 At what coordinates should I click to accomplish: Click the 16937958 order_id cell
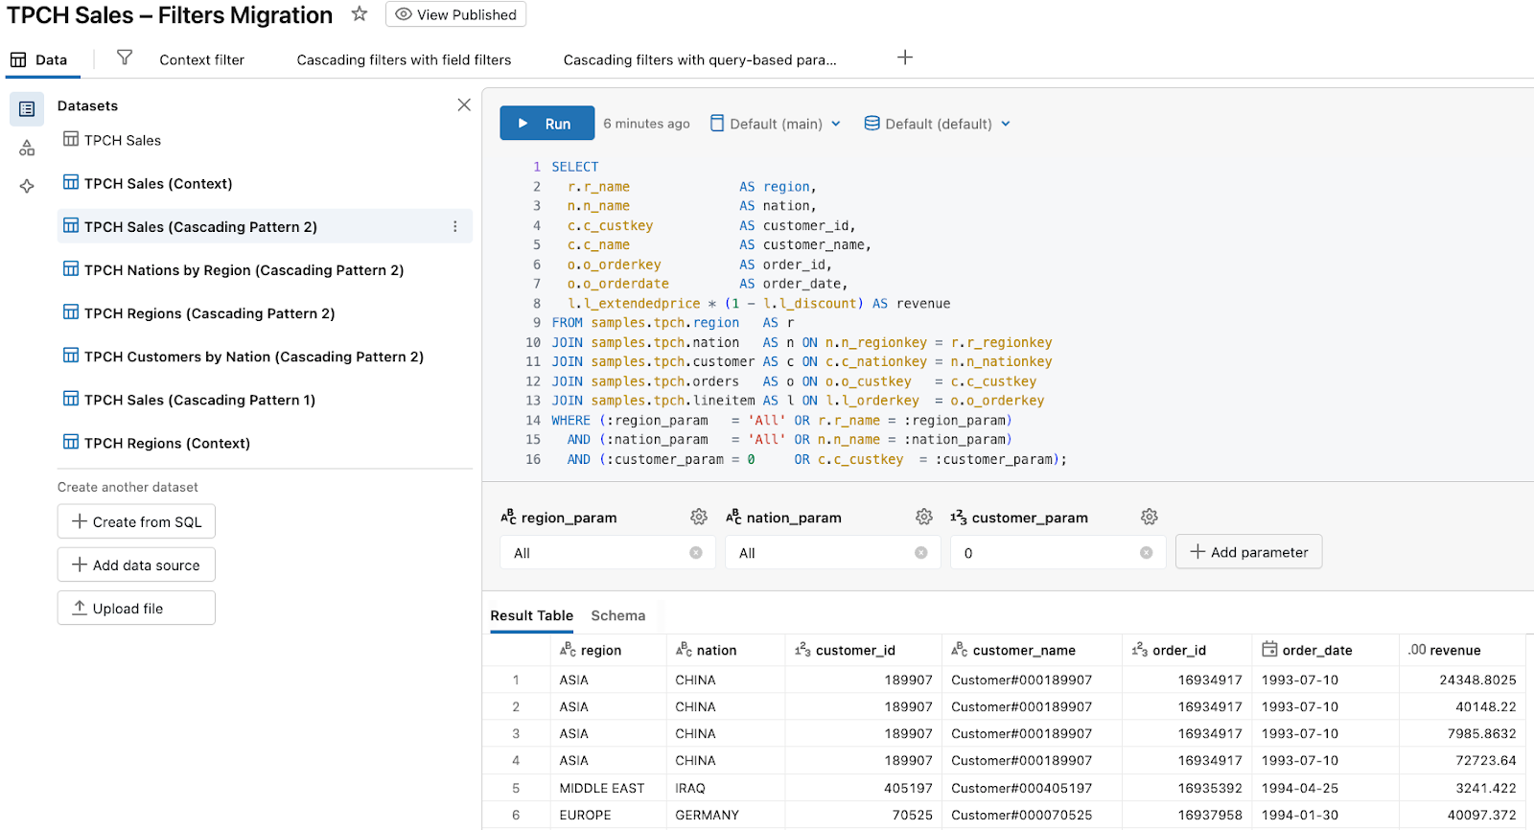click(1187, 815)
